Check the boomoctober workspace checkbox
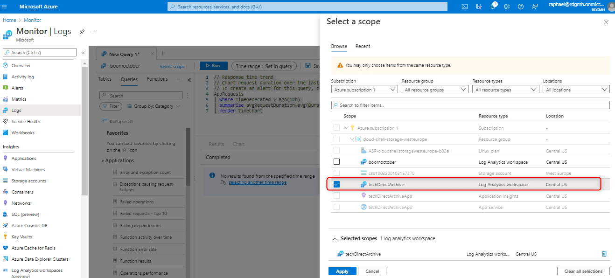The image size is (615, 278). point(336,162)
